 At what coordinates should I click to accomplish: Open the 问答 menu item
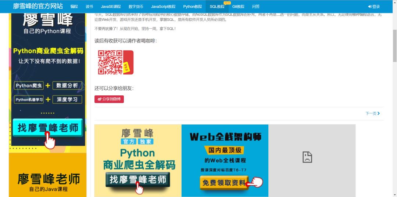(256, 7)
